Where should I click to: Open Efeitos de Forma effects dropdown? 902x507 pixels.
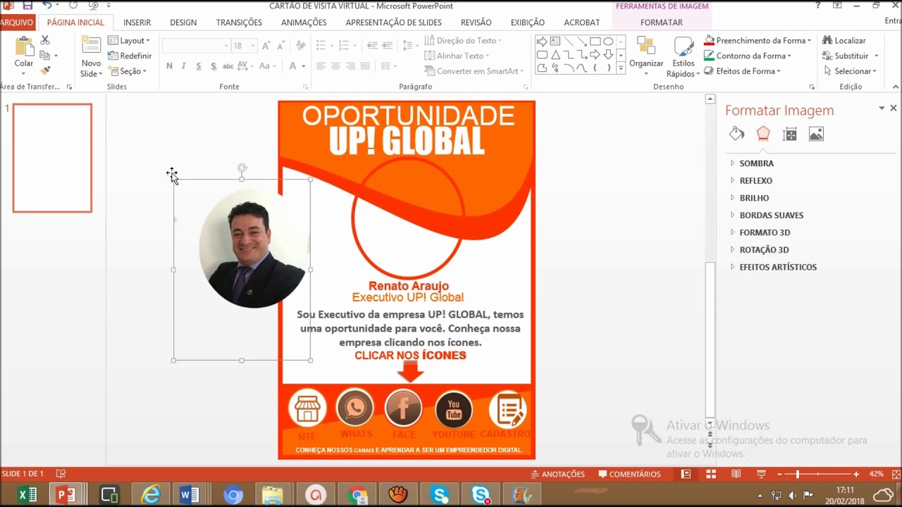[742, 71]
